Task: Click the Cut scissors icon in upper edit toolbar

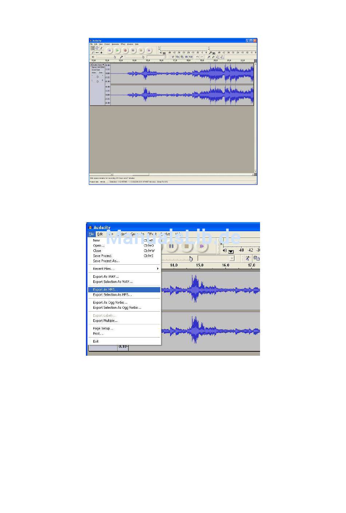Action: pos(173,57)
